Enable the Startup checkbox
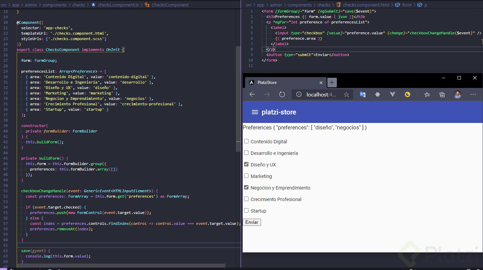 pos(246,211)
